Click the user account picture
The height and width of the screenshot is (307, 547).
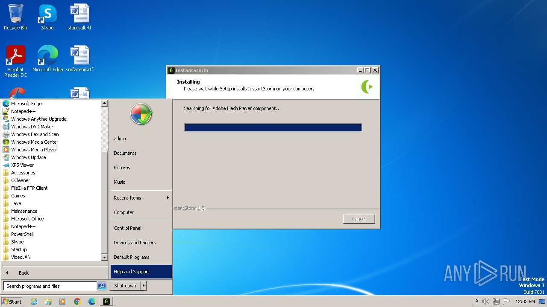click(141, 114)
